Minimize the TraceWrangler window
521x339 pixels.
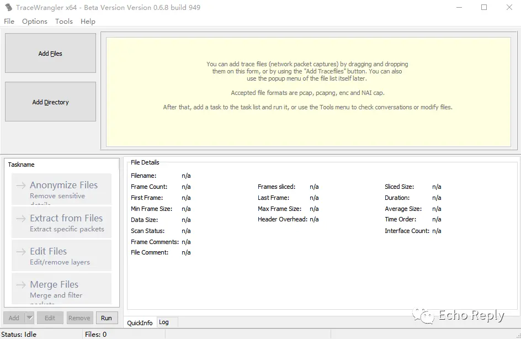pos(459,7)
